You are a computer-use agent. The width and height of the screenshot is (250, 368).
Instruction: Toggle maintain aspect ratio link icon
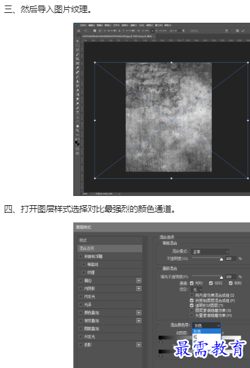153,31
